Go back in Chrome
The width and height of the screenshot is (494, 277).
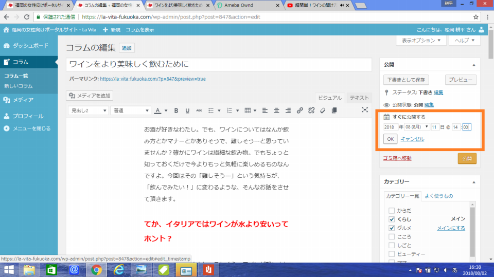[7, 17]
